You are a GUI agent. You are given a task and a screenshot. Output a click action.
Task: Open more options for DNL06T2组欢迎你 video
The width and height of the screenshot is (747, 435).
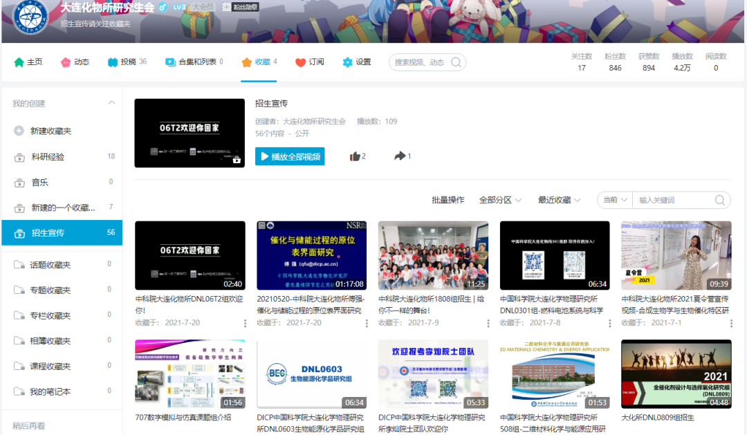(246, 324)
